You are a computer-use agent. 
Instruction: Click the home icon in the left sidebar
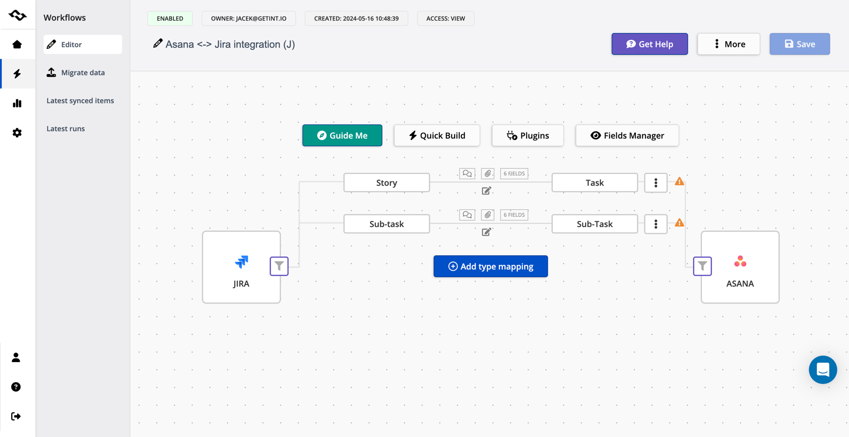17,45
